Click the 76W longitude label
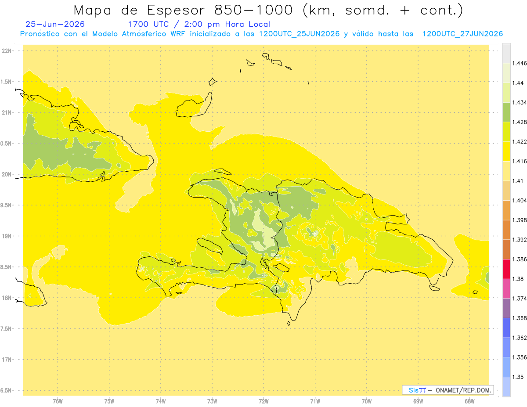Image resolution: width=527 pixels, height=407 pixels. point(58,401)
